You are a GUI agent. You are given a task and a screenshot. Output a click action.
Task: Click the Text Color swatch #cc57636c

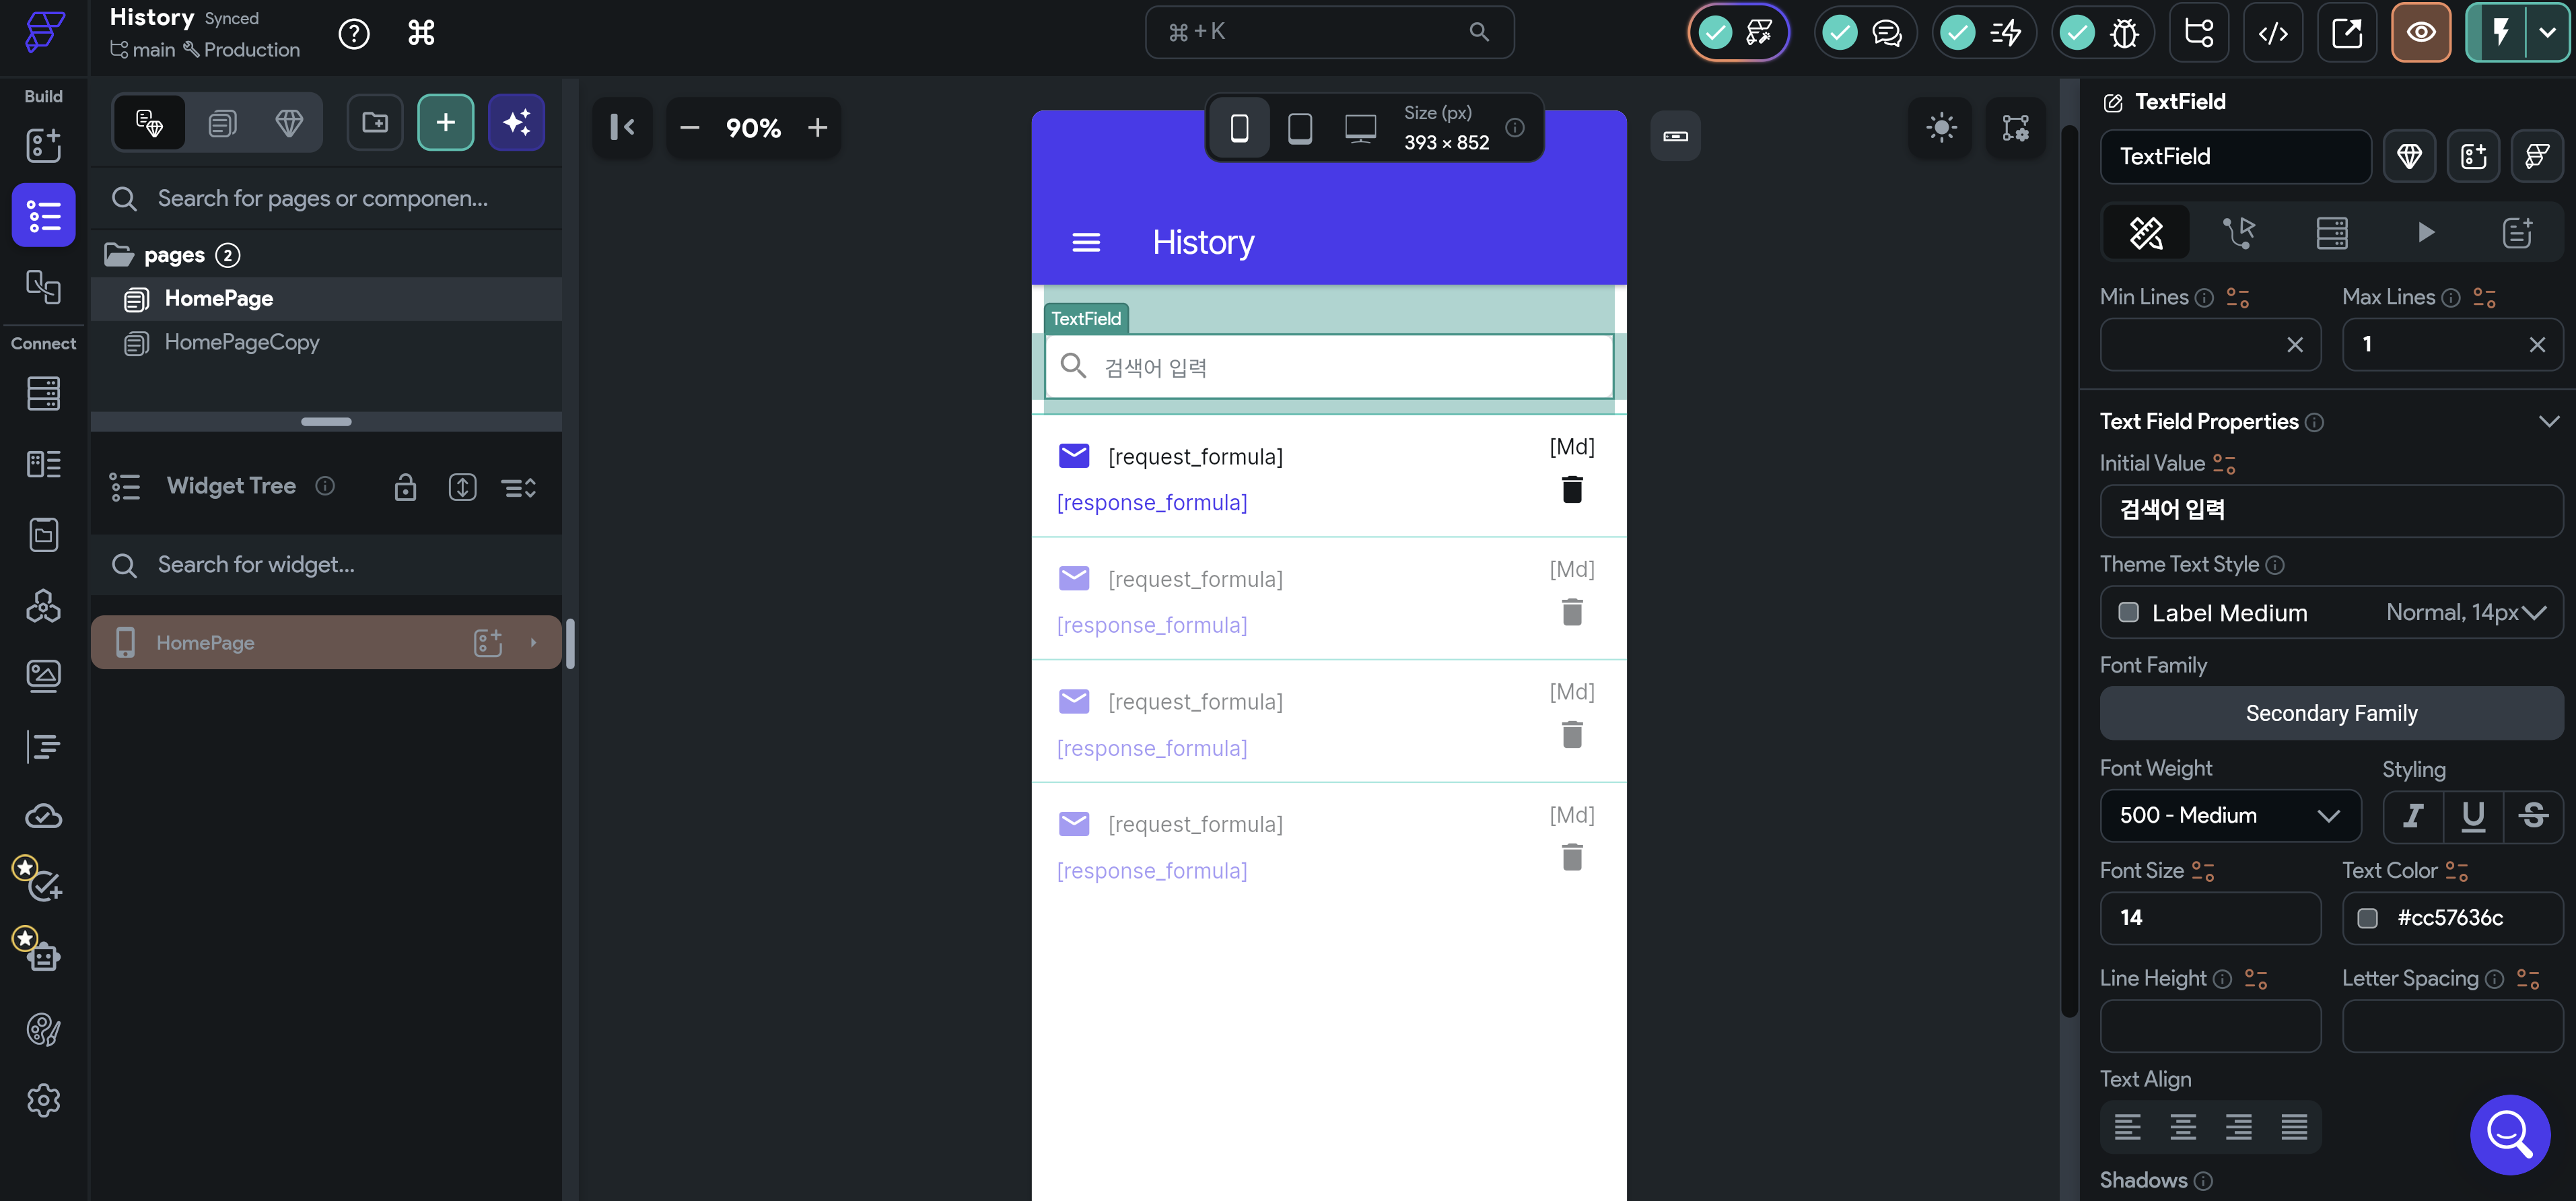2367,918
